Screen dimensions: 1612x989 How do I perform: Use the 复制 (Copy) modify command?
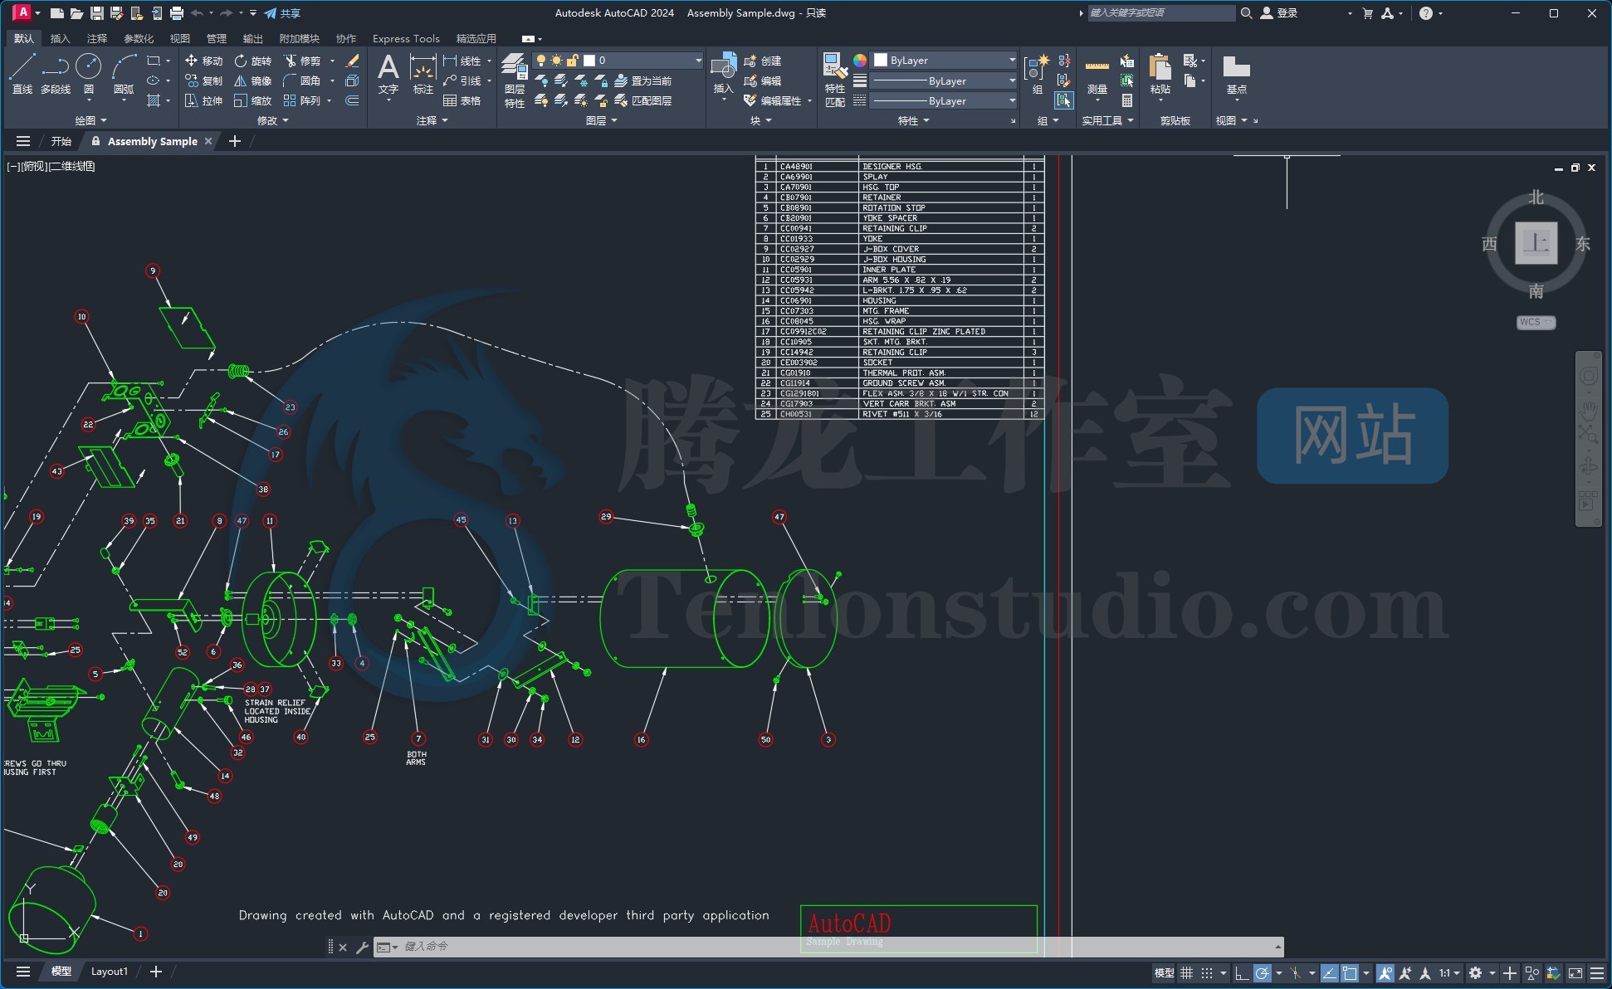[204, 80]
